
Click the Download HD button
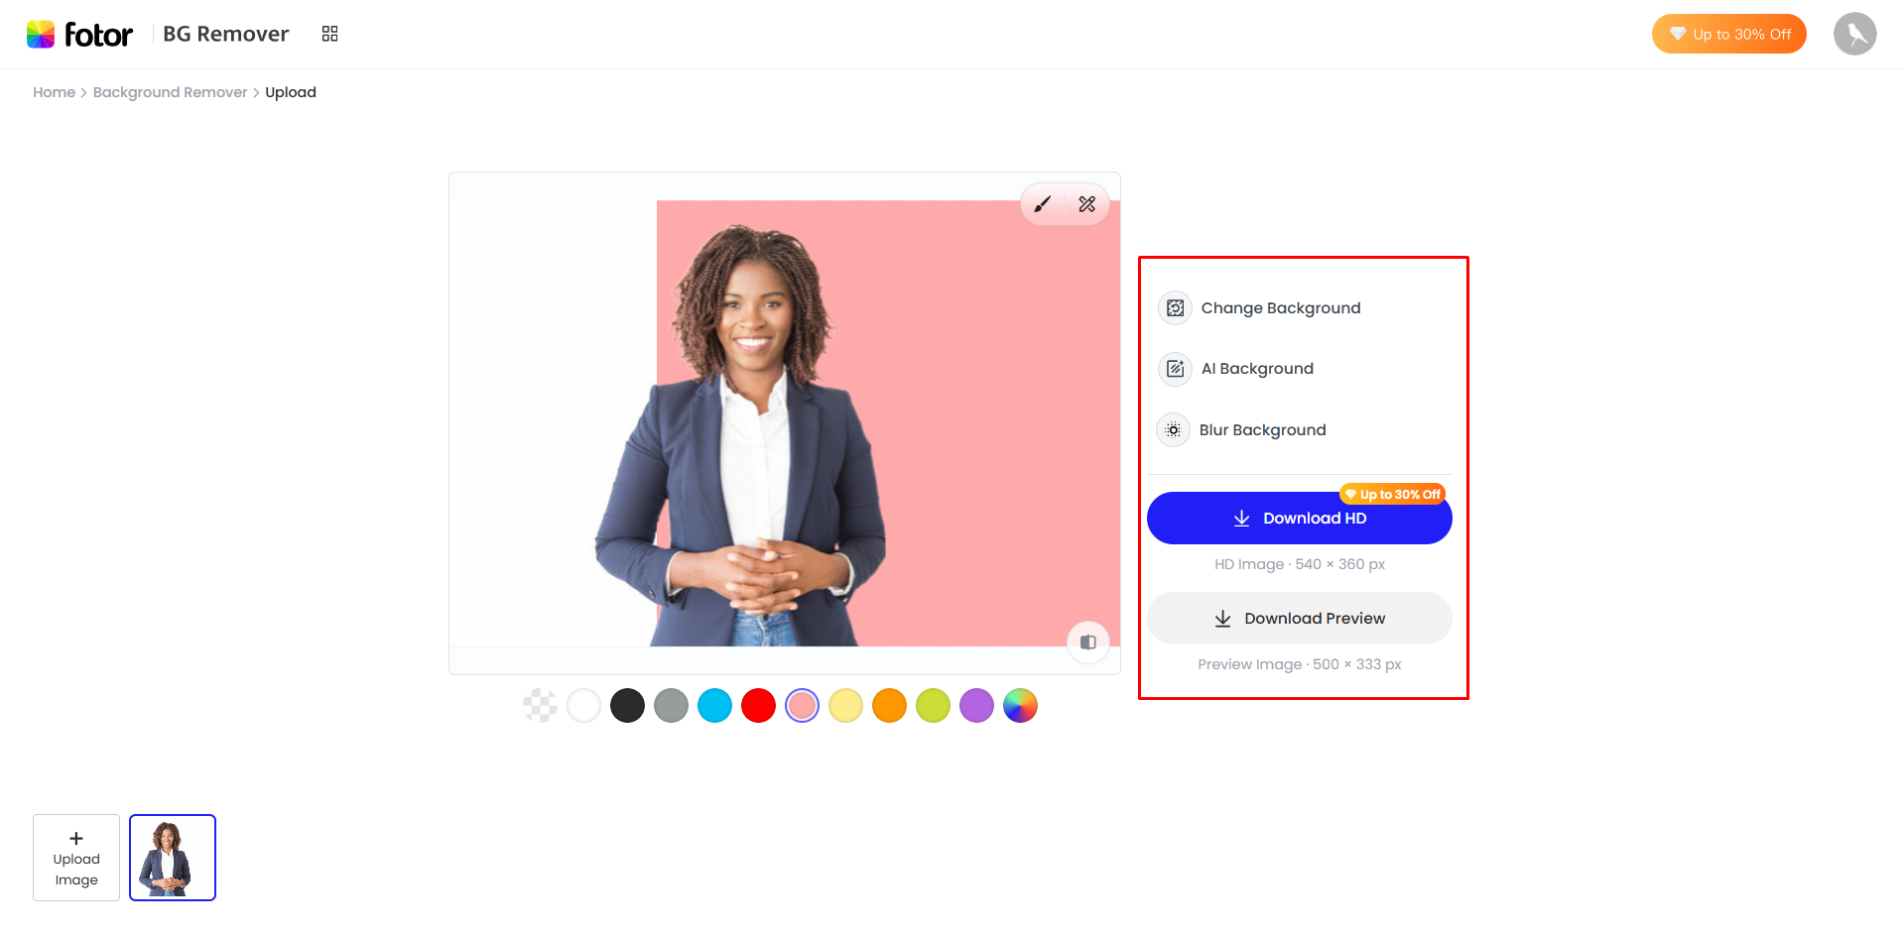(x=1300, y=519)
